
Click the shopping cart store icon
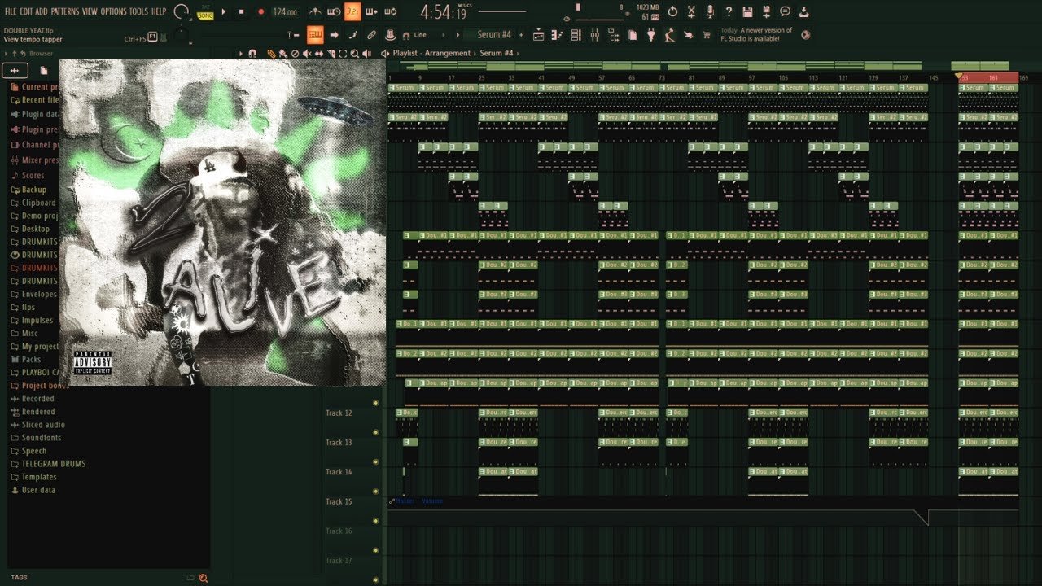coord(707,35)
